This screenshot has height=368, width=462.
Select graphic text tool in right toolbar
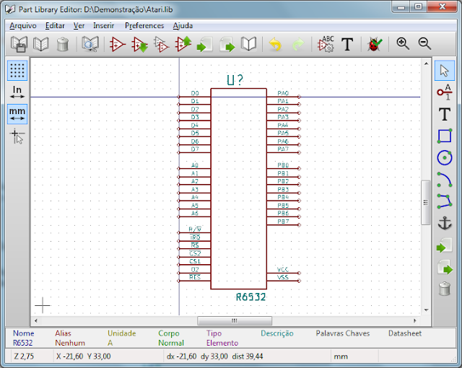(x=445, y=114)
